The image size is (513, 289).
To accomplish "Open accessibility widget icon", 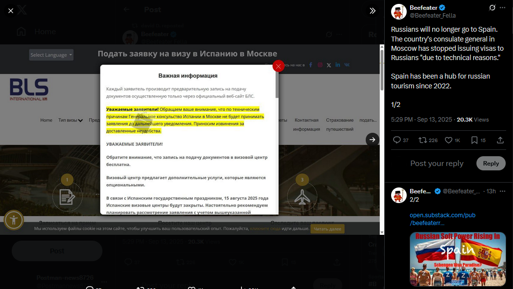I will 14,220.
